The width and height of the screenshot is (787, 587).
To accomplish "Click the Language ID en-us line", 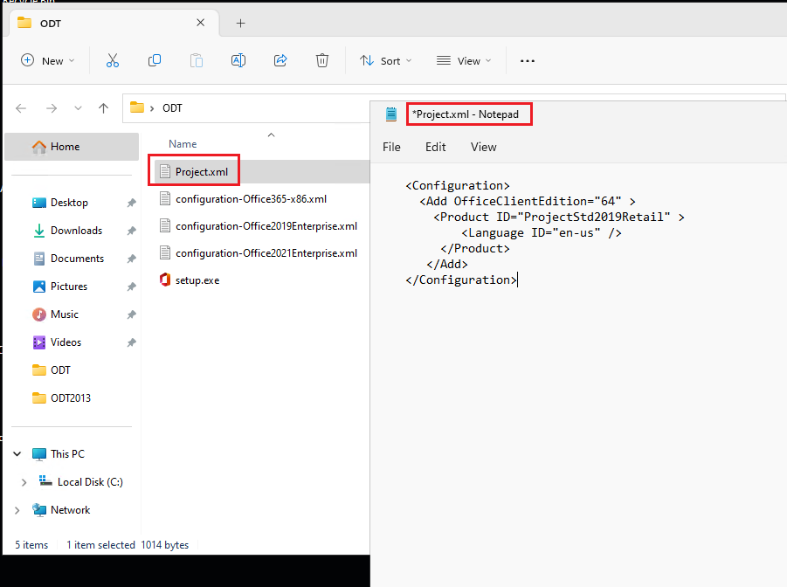I will click(542, 233).
